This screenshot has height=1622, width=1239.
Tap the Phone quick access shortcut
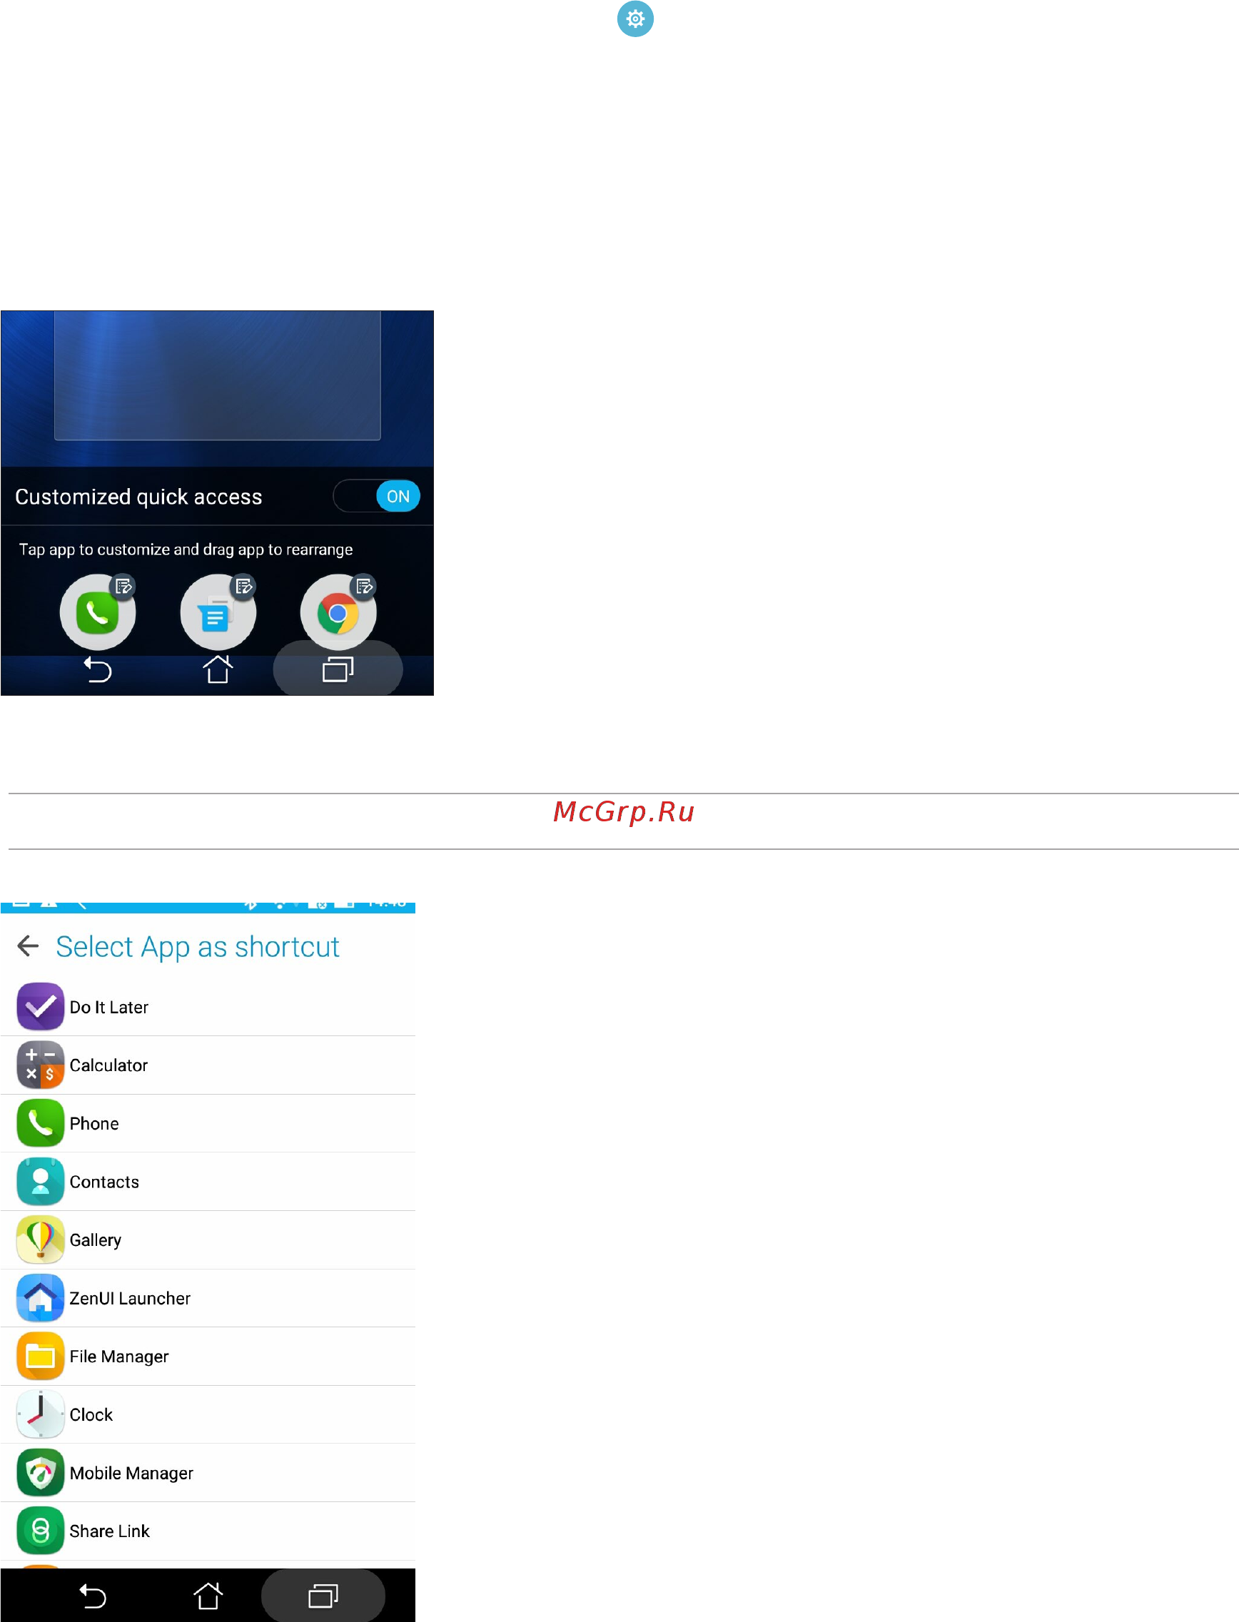(x=97, y=613)
